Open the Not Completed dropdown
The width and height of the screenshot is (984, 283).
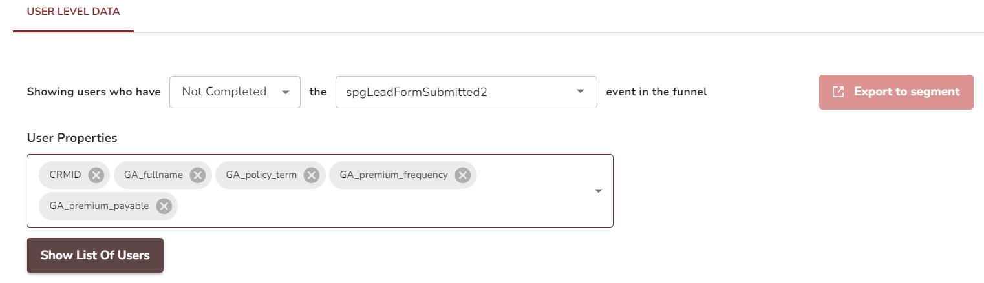[285, 92]
